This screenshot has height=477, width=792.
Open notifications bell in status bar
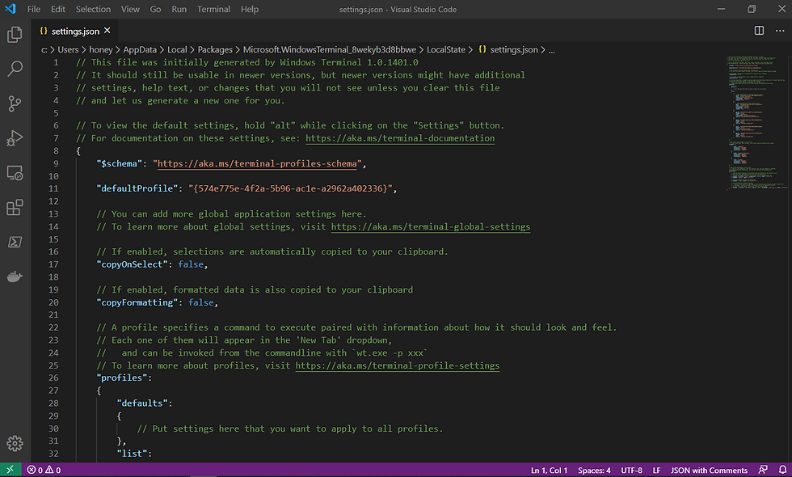coord(782,470)
